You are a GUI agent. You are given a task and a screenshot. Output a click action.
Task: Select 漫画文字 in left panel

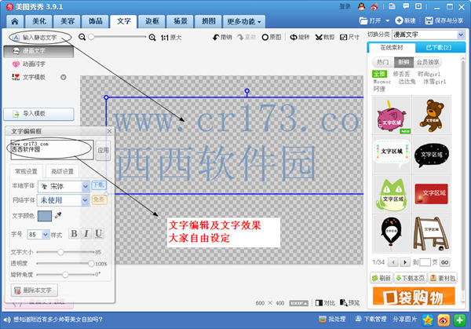coord(38,51)
